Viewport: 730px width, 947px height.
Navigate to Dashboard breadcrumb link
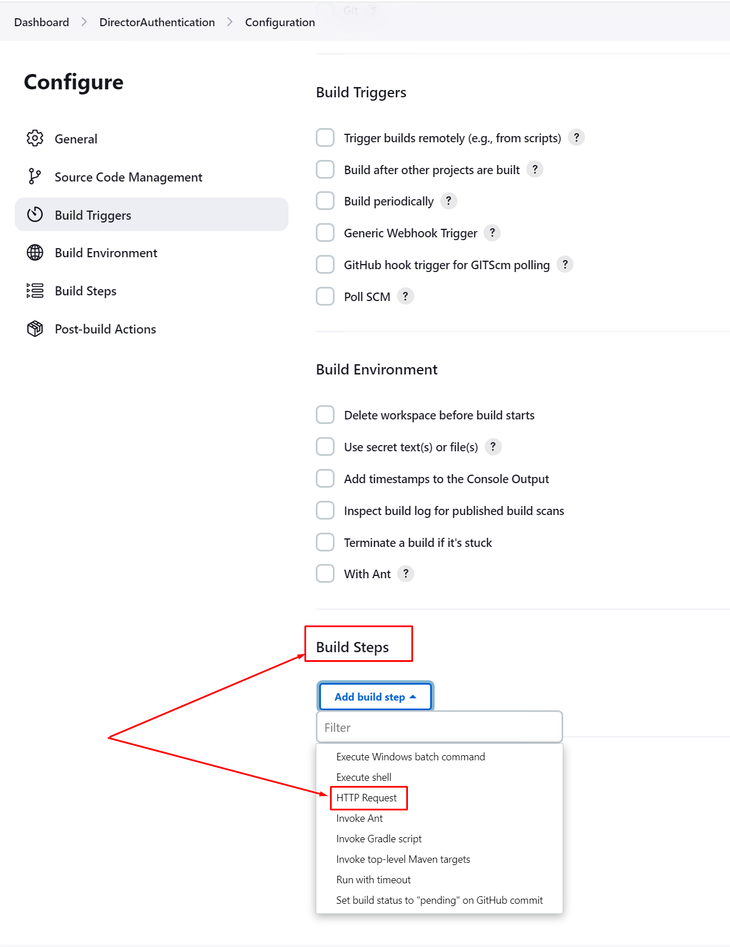(41, 22)
